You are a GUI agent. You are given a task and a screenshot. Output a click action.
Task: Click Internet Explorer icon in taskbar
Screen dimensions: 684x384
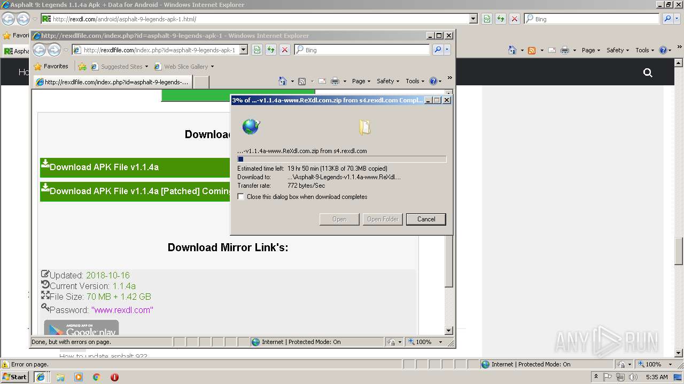[41, 377]
